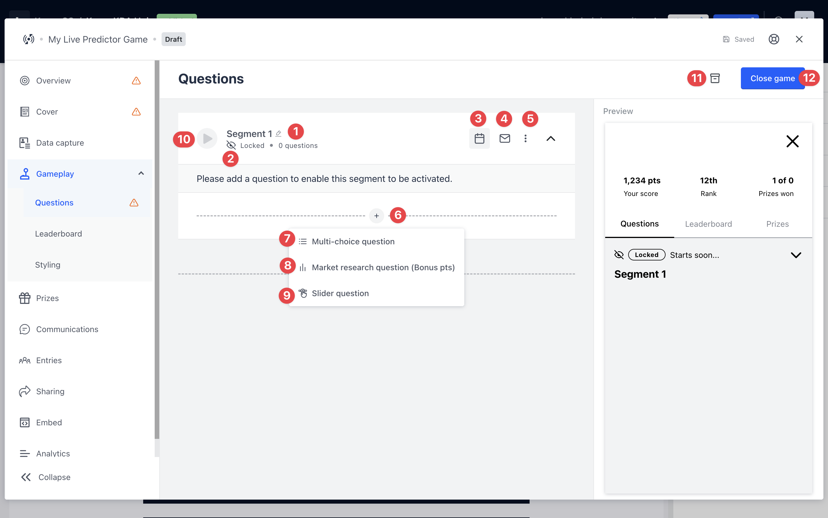Toggle the crossed-eye icon in the preview segment
Viewport: 828px width, 518px height.
(619, 255)
